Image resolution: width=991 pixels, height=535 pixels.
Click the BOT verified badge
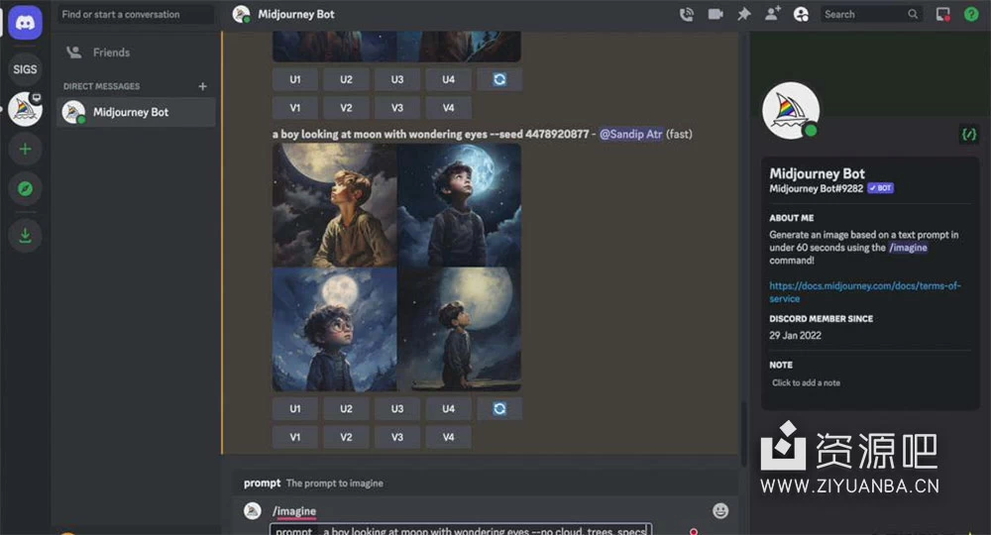880,188
